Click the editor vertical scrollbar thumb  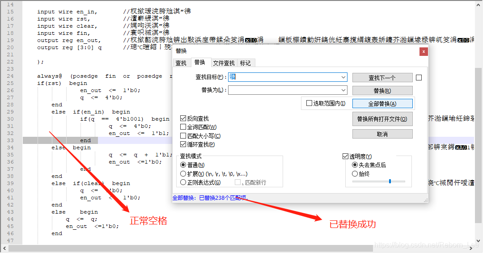click(x=478, y=145)
